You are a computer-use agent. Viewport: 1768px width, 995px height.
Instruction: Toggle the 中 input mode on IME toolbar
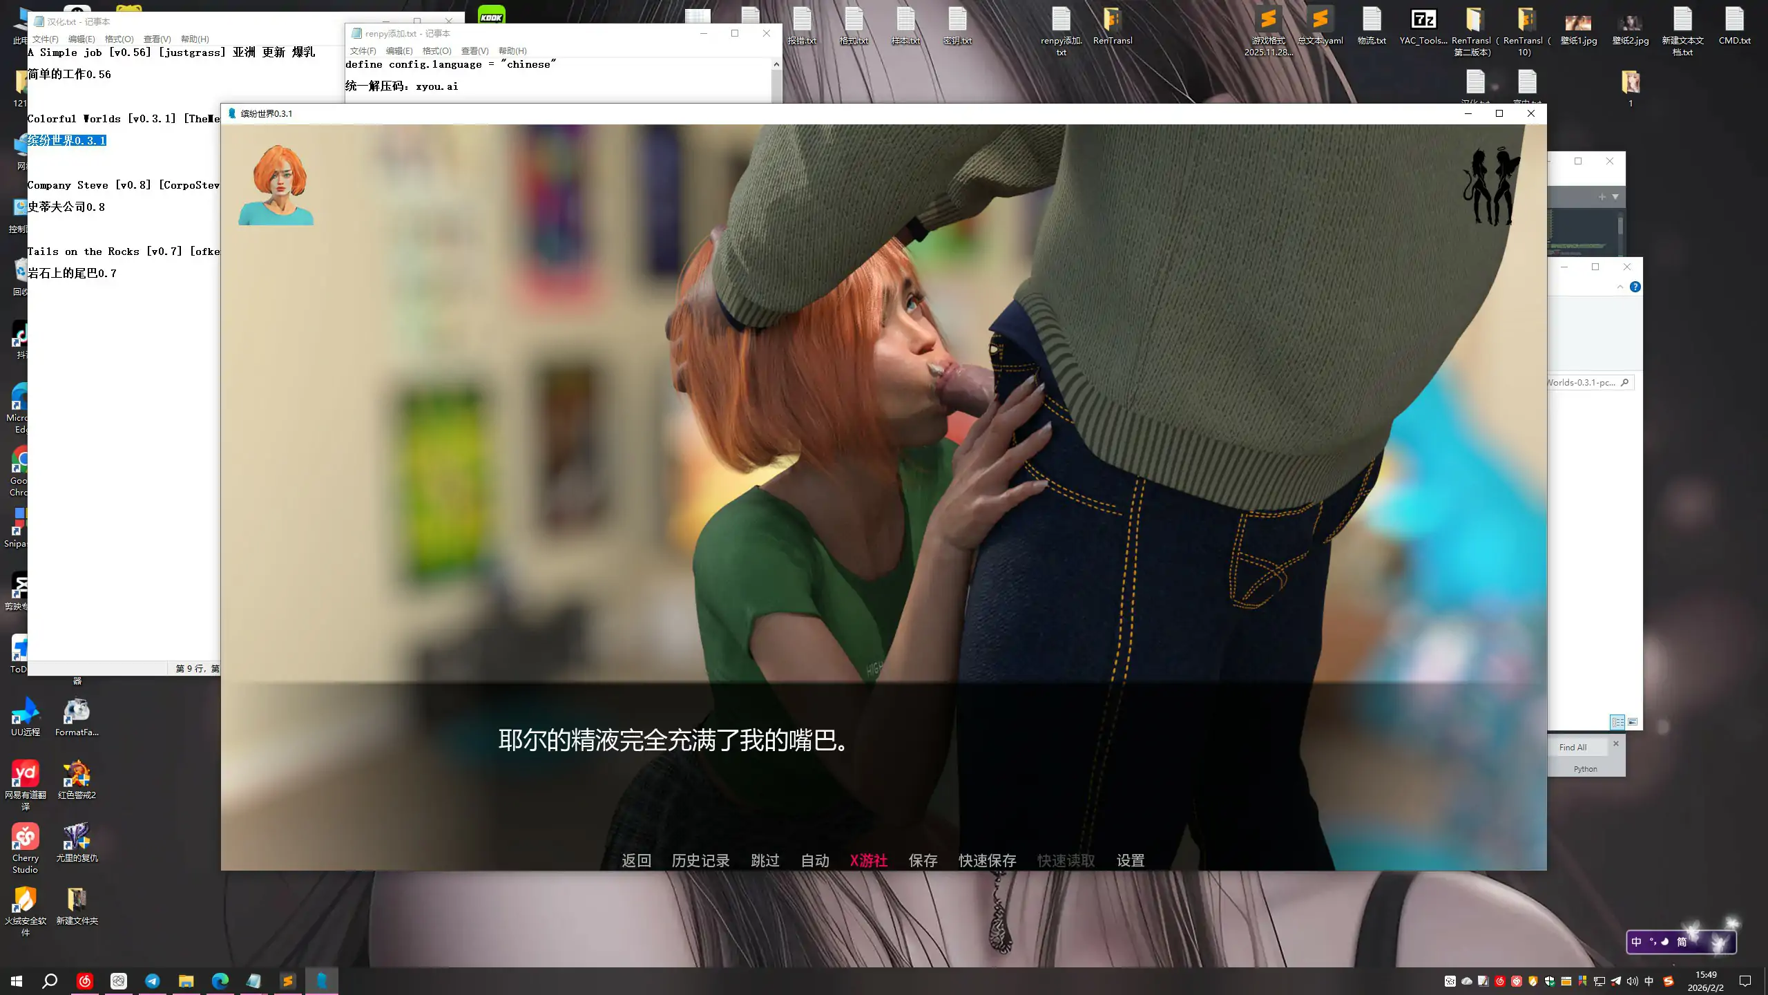tap(1636, 942)
